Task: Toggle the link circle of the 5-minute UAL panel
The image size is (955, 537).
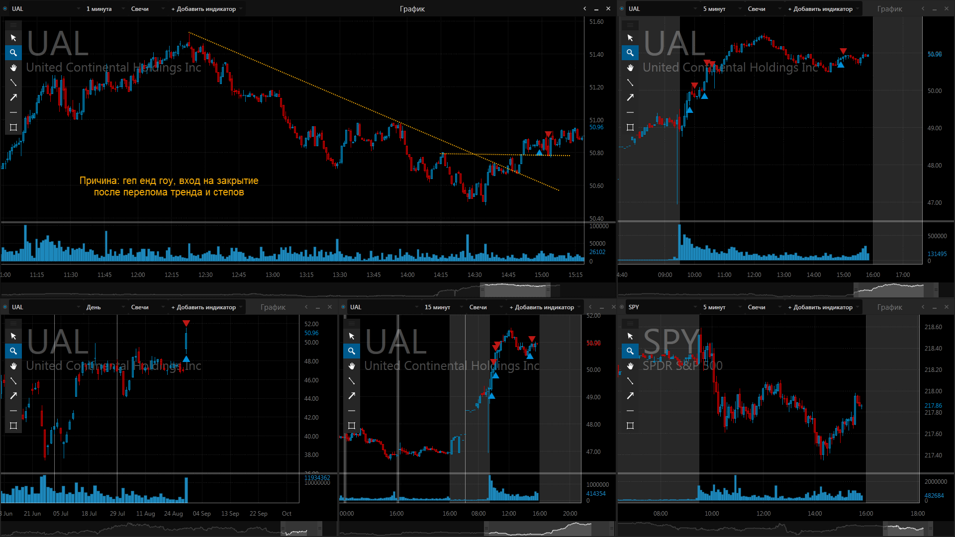Action: [622, 8]
